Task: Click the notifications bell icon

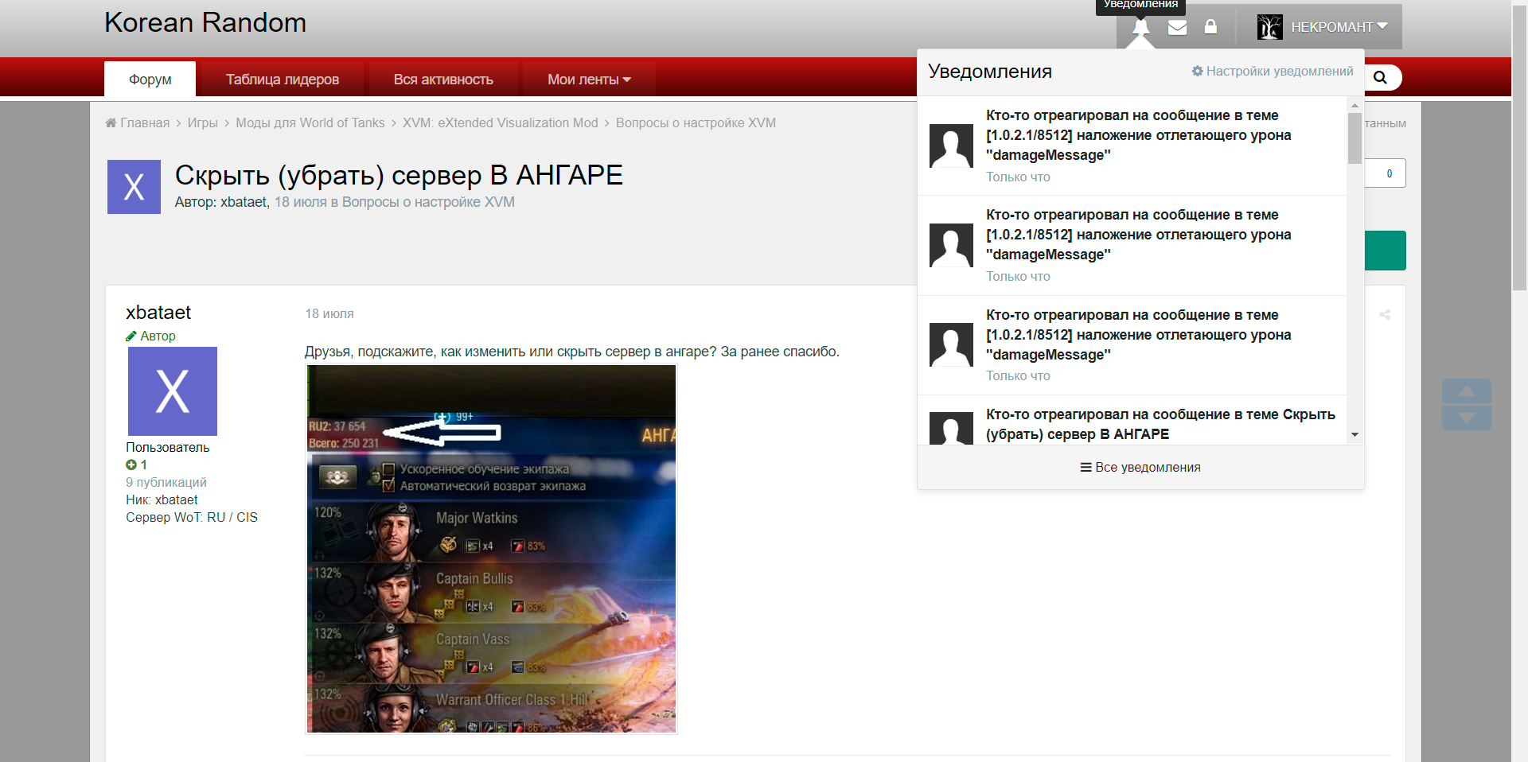Action: point(1140,27)
